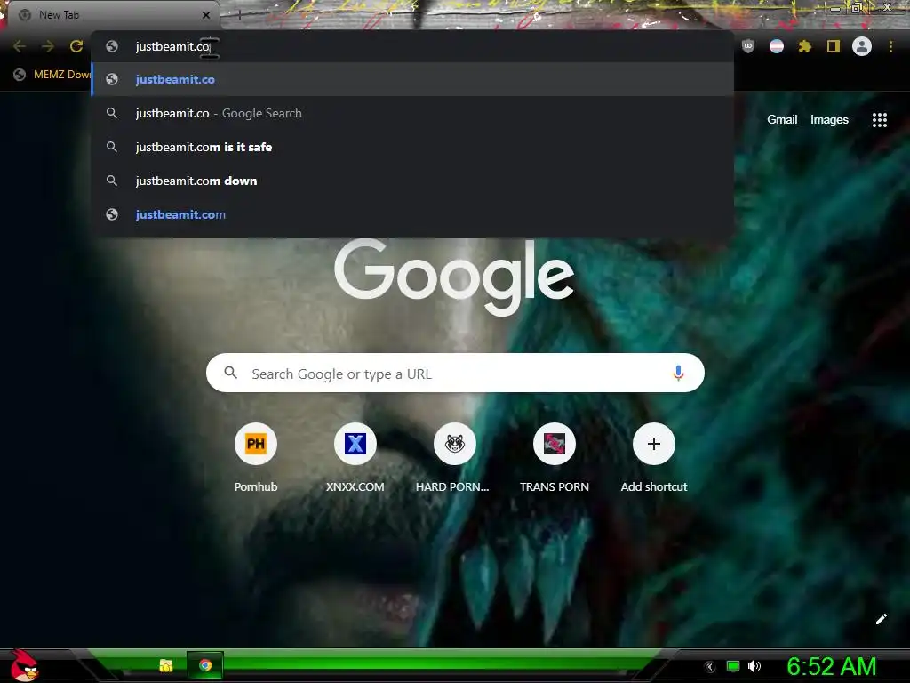Open the Images link
This screenshot has height=683, width=910.
[829, 120]
